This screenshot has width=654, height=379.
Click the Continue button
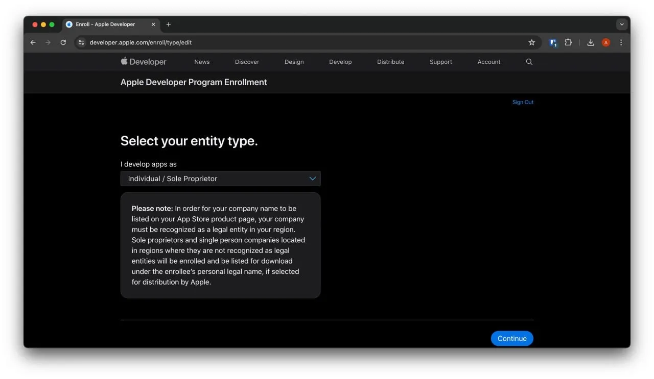pos(512,339)
